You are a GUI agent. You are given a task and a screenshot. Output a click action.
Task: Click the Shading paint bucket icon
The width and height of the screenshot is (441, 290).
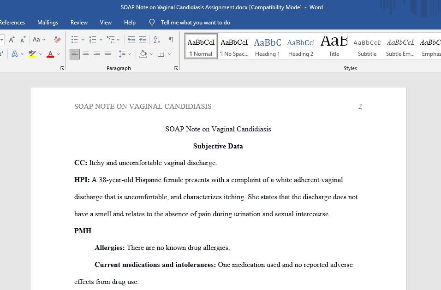coord(143,54)
